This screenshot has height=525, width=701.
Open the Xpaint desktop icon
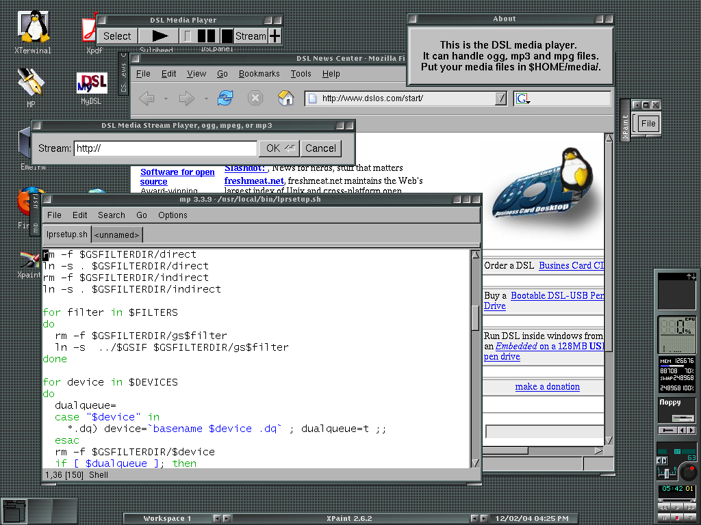pyautogui.click(x=29, y=265)
